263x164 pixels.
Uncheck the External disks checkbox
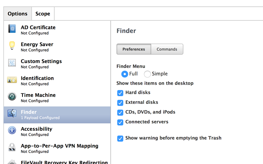coord(120,103)
